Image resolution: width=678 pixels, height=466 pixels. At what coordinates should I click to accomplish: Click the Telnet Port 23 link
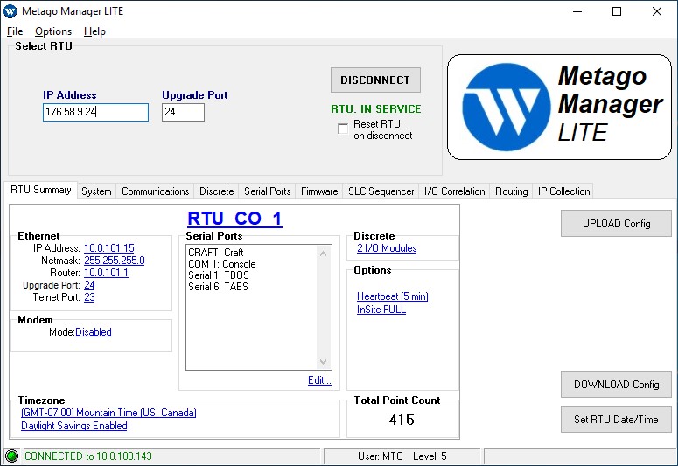click(x=89, y=297)
